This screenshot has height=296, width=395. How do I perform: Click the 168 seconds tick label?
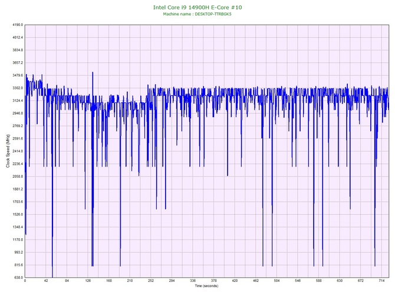coord(109,281)
